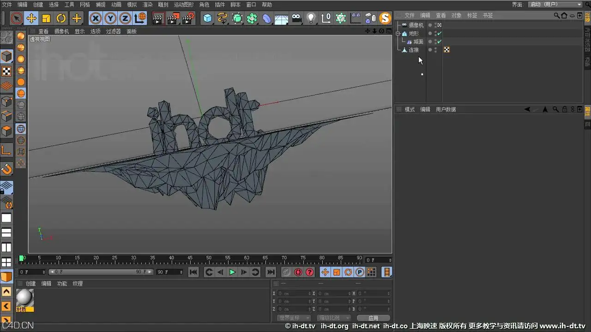Go to start of animation
This screenshot has width=591, height=332.
coord(193,272)
